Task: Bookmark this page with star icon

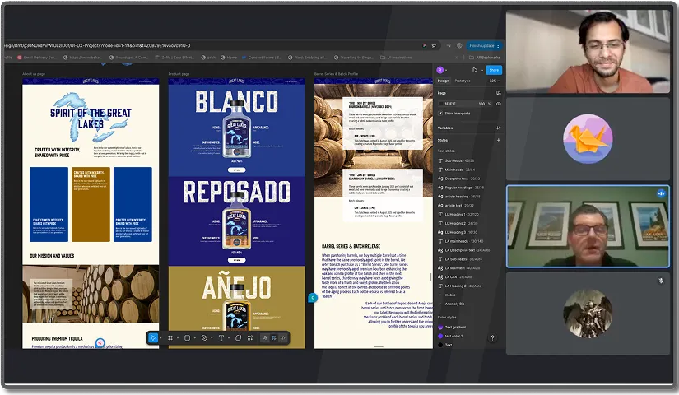Action: (434, 45)
